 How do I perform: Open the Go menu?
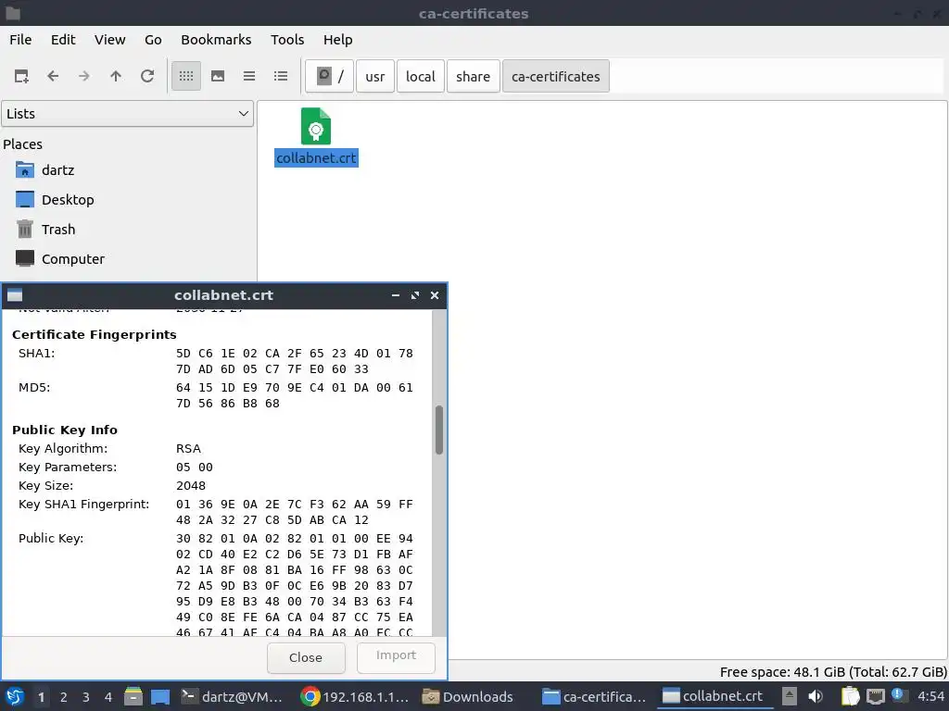tap(153, 40)
